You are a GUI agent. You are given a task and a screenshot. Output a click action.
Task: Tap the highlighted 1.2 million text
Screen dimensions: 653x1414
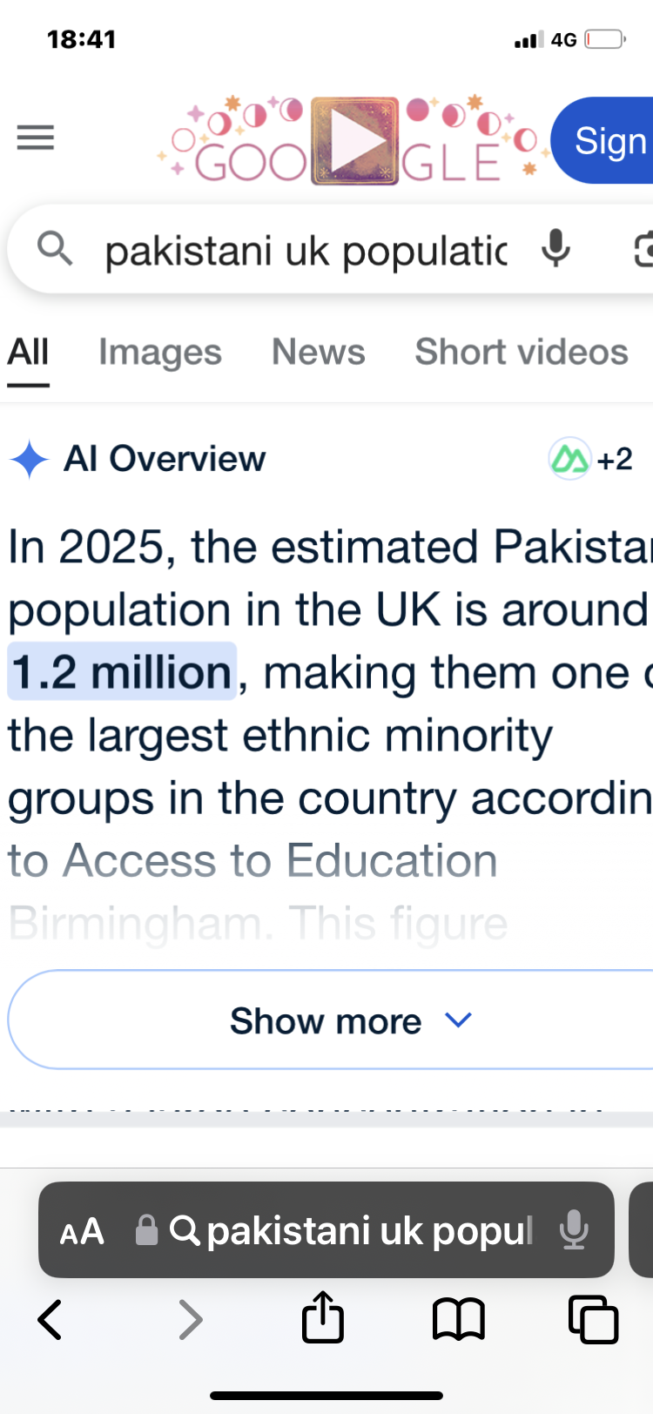point(122,672)
